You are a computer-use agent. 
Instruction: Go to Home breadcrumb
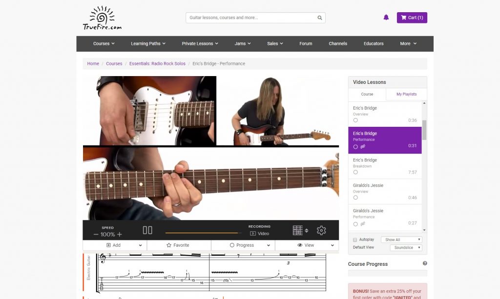93,64
